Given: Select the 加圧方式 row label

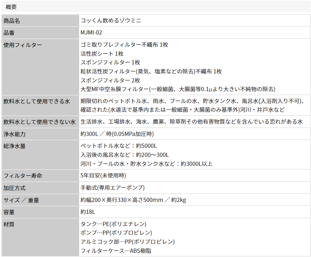Looking at the screenshot, I should coord(14,188).
